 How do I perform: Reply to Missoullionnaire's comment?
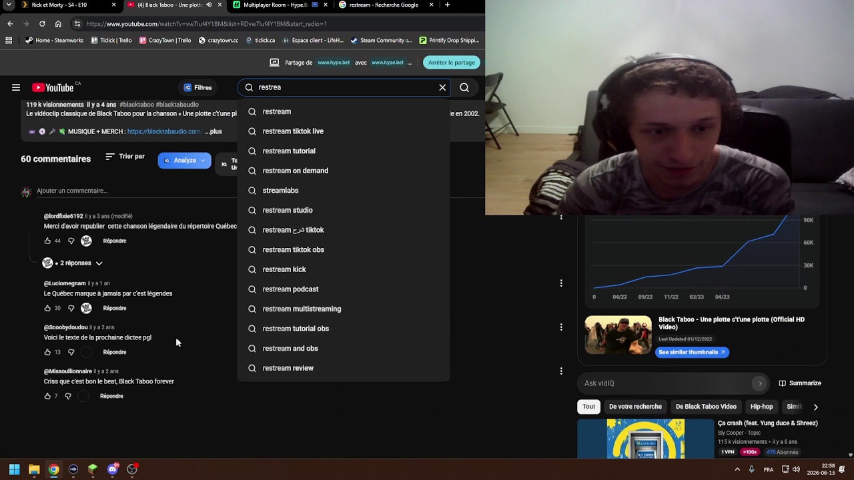pos(111,396)
